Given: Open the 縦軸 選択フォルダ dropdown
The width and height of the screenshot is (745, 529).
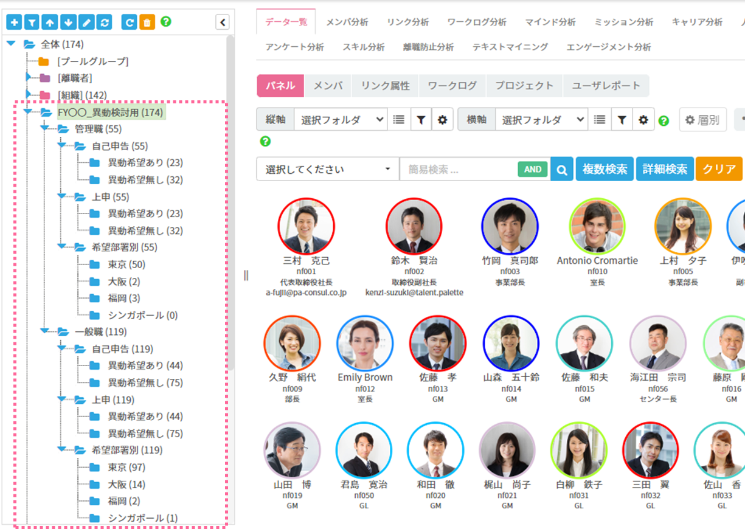Looking at the screenshot, I should [341, 120].
